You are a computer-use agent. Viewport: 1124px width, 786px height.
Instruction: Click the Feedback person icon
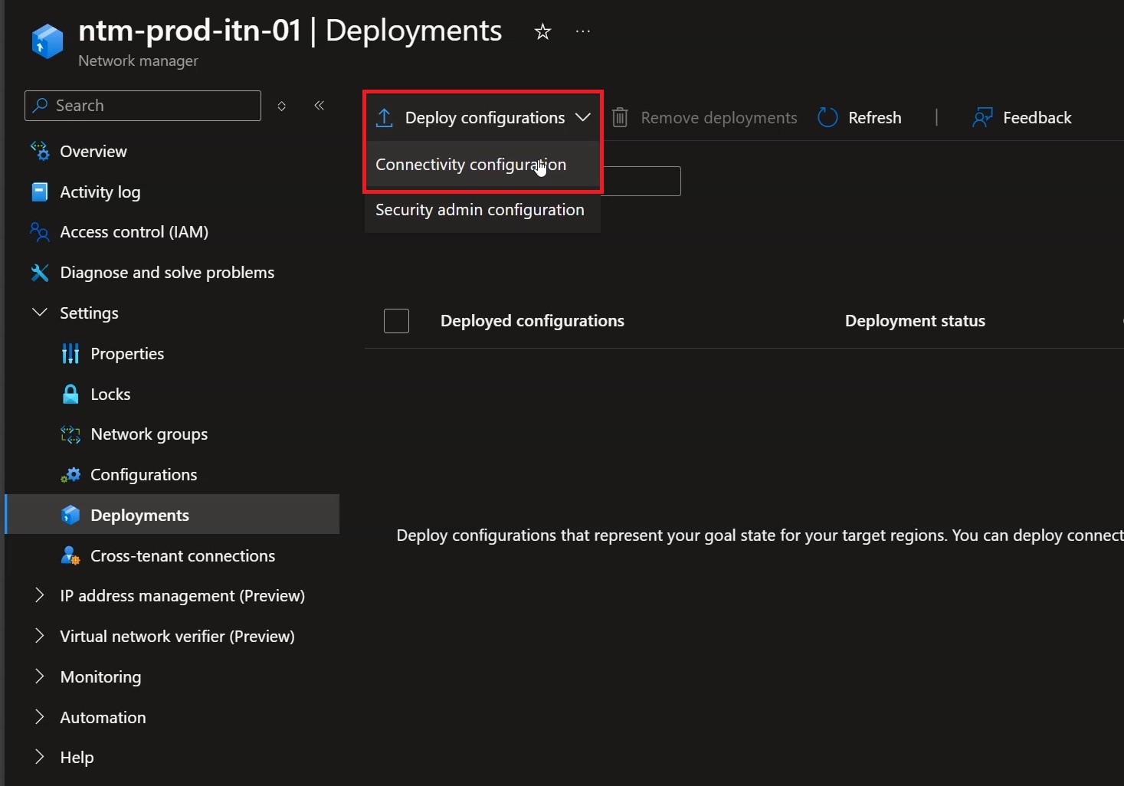click(x=982, y=117)
